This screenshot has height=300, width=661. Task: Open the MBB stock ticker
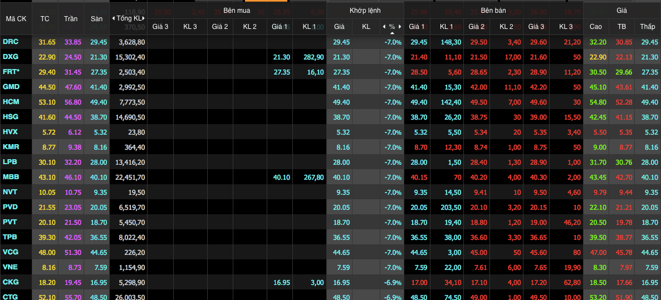(x=11, y=177)
